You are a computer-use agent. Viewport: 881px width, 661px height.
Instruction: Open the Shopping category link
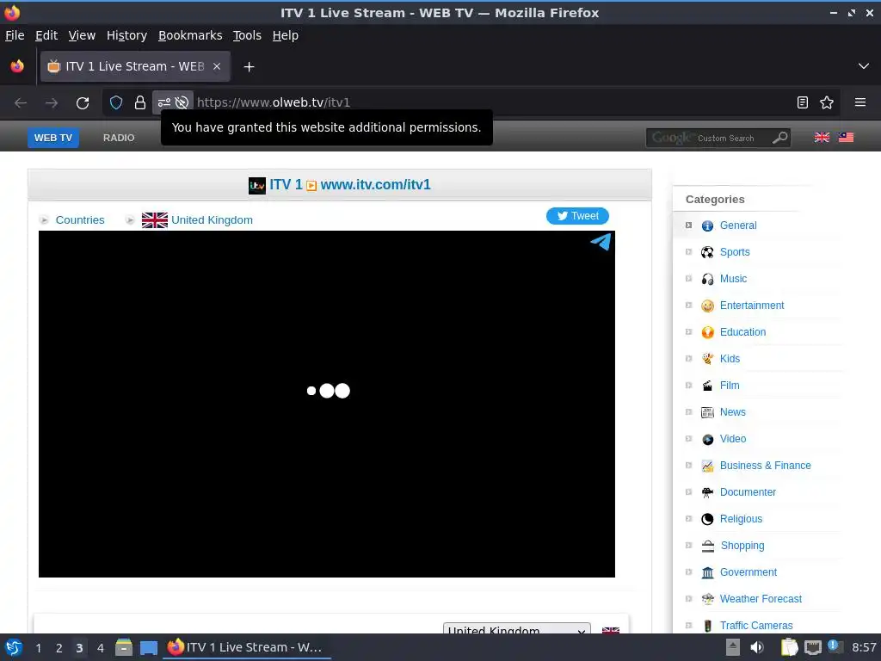click(742, 546)
